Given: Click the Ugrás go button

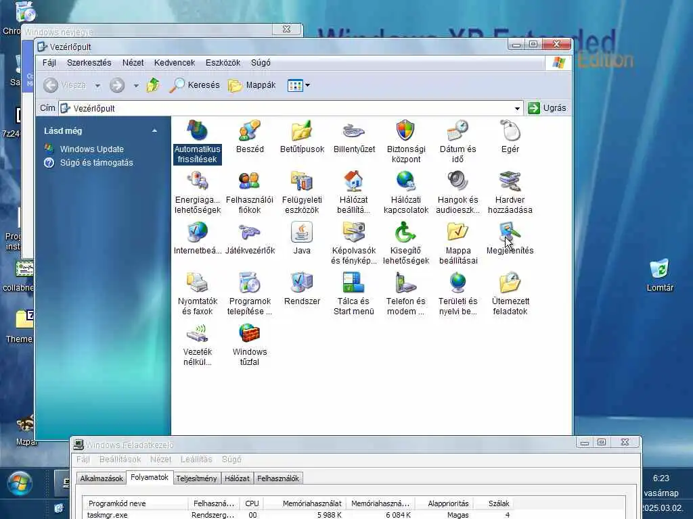Looking at the screenshot, I should coord(547,108).
